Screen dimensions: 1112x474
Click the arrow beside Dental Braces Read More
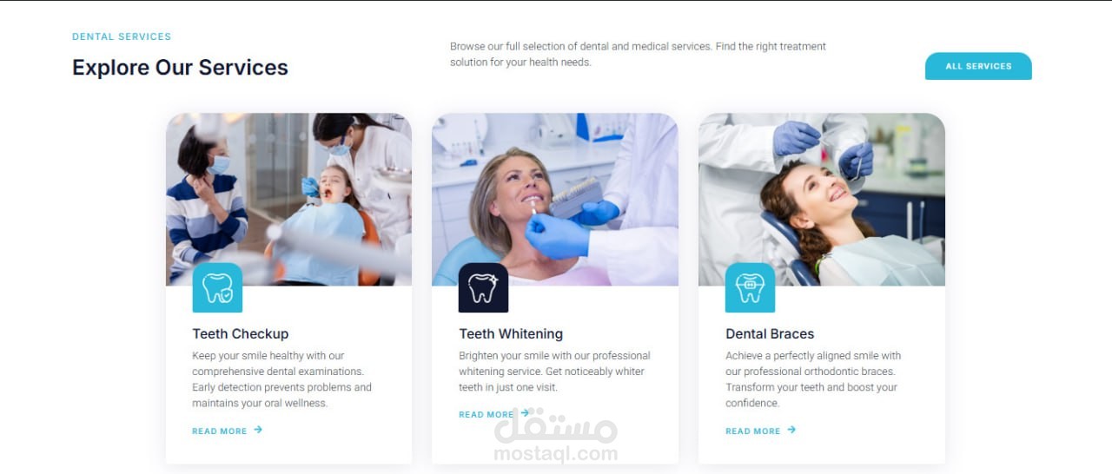[791, 430]
